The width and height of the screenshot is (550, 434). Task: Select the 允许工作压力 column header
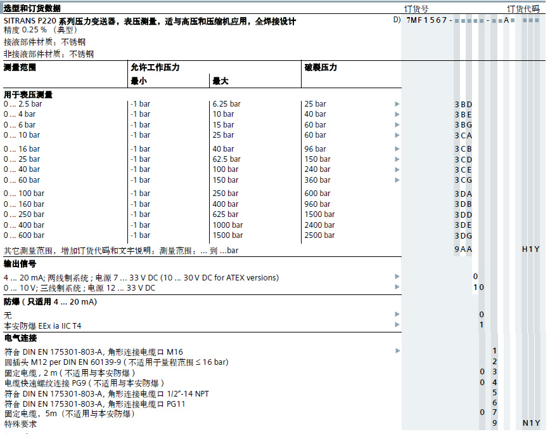tap(155, 67)
